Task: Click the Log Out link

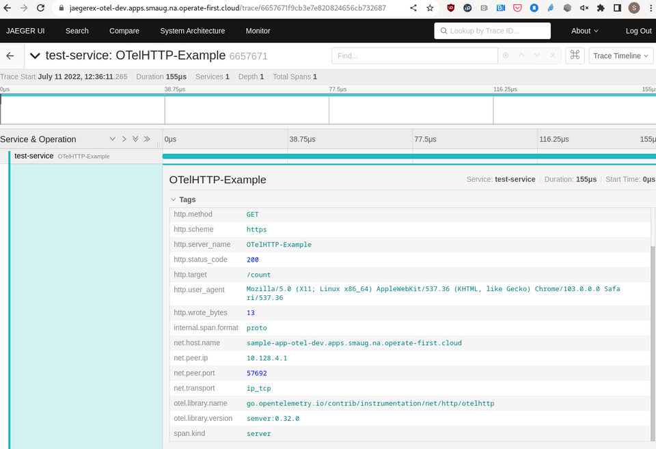Action: [x=638, y=31]
